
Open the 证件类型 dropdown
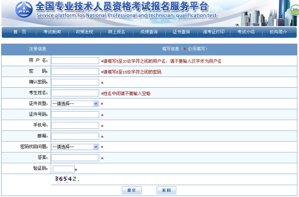75,104
